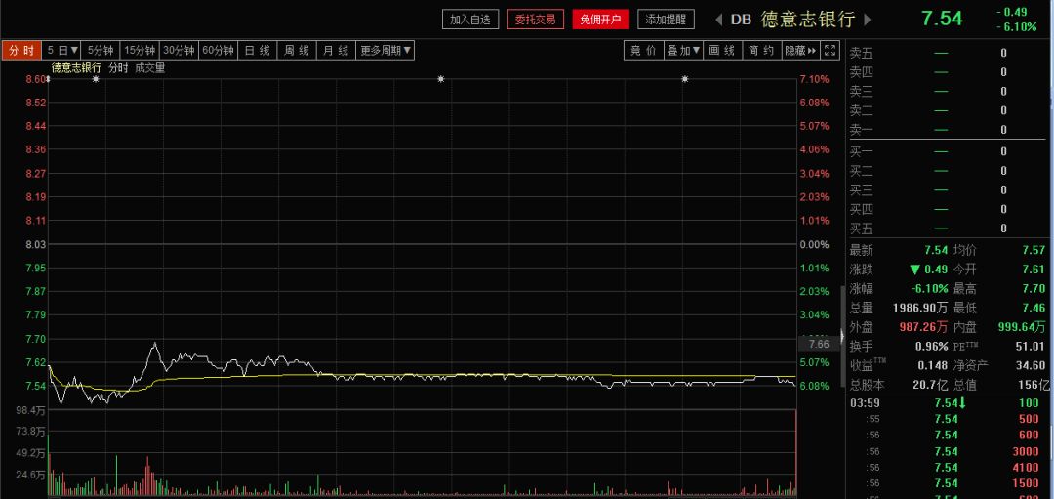Click the 总量 1986.90万 value
Viewport: 1054px width, 499px height.
pyautogui.click(x=920, y=308)
